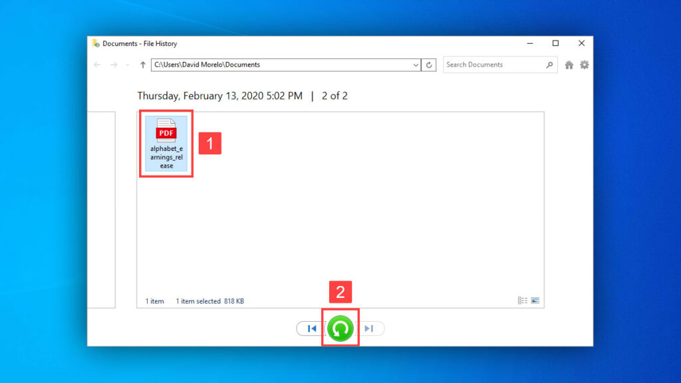Screen dimensions: 681x383
Task: Go to the previous version
Action: click(x=311, y=328)
